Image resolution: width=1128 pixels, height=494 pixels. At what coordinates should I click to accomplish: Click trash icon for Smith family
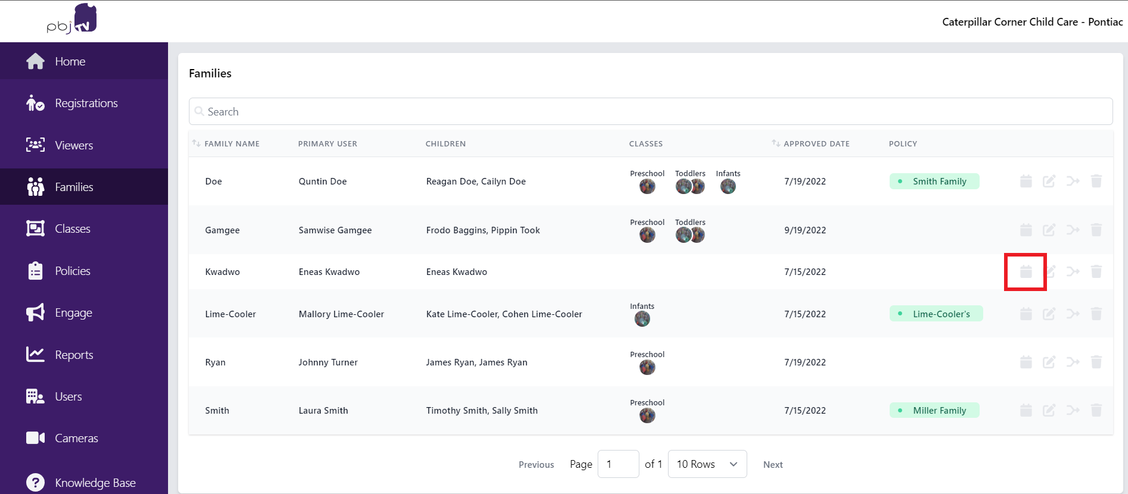[x=1096, y=410]
